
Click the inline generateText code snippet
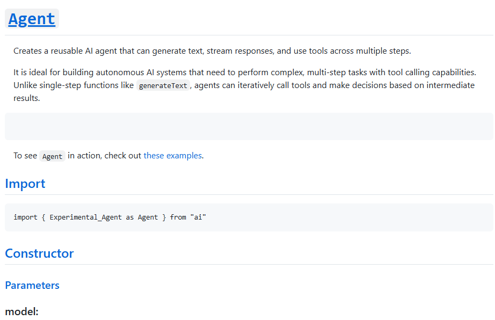(x=163, y=85)
